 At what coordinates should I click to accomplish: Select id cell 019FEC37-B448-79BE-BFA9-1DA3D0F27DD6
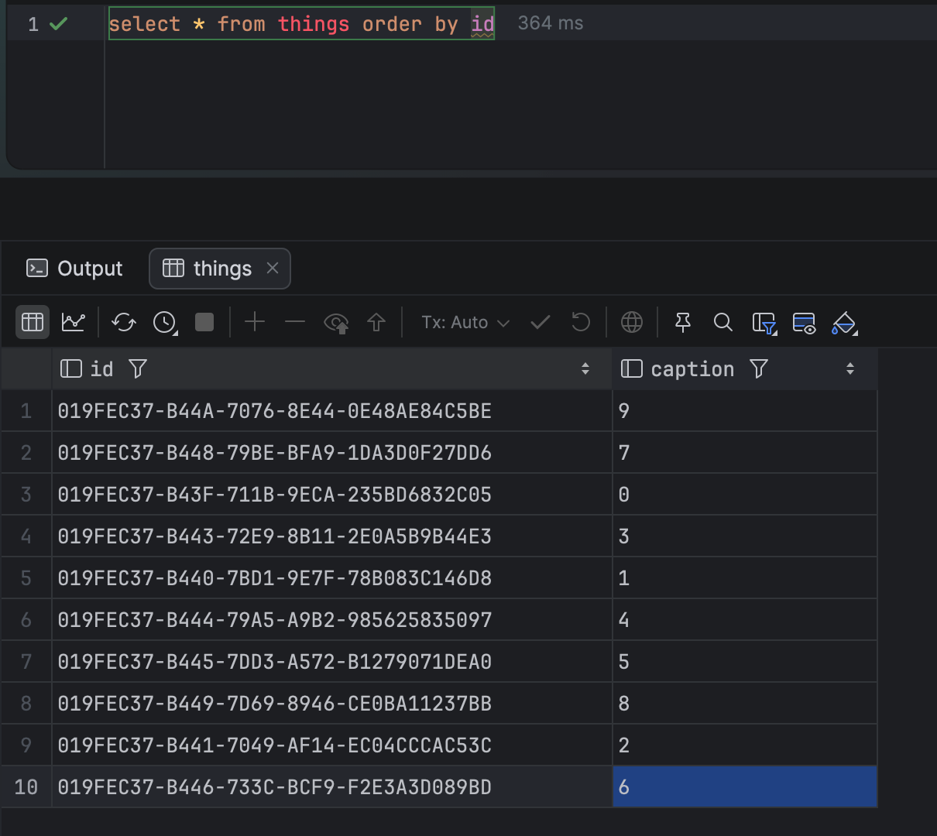(x=331, y=453)
